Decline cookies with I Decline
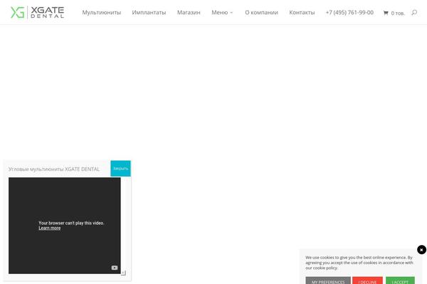The height and width of the screenshot is (284, 427). 367,280
